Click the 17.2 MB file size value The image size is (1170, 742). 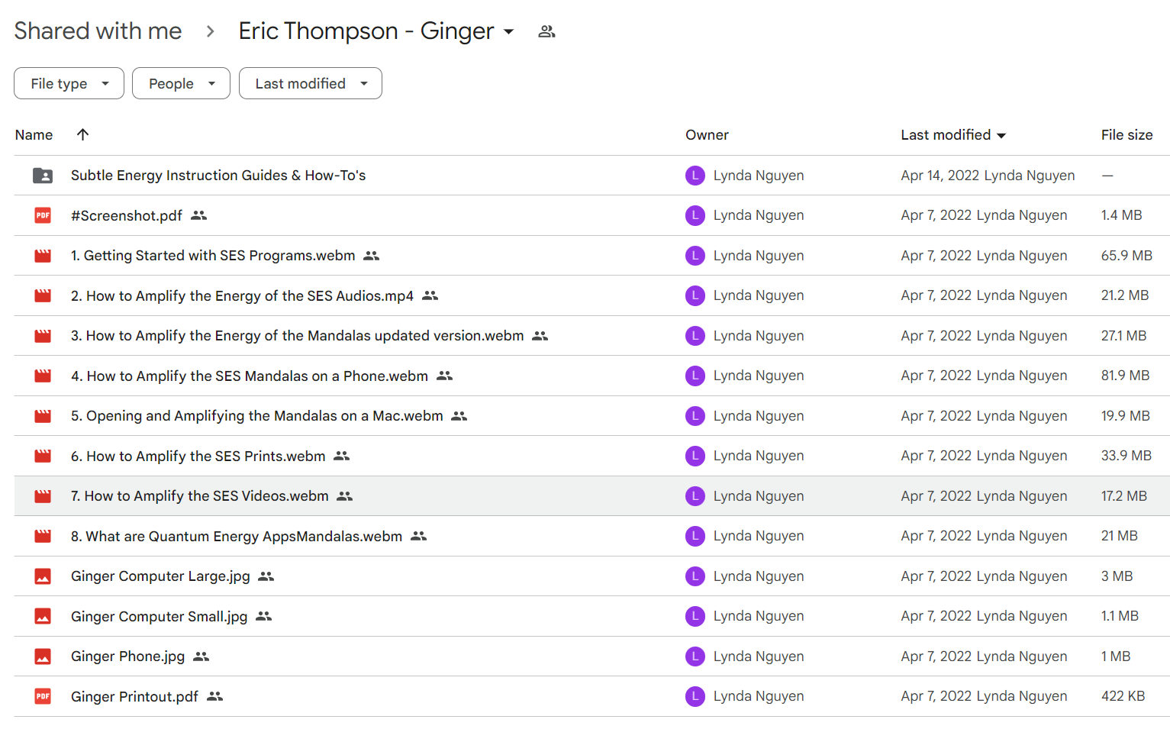(x=1123, y=496)
